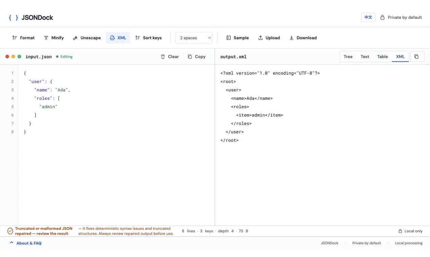430x257 pixels.
Task: Expand the About & FAQ section
Action: pyautogui.click(x=25, y=243)
